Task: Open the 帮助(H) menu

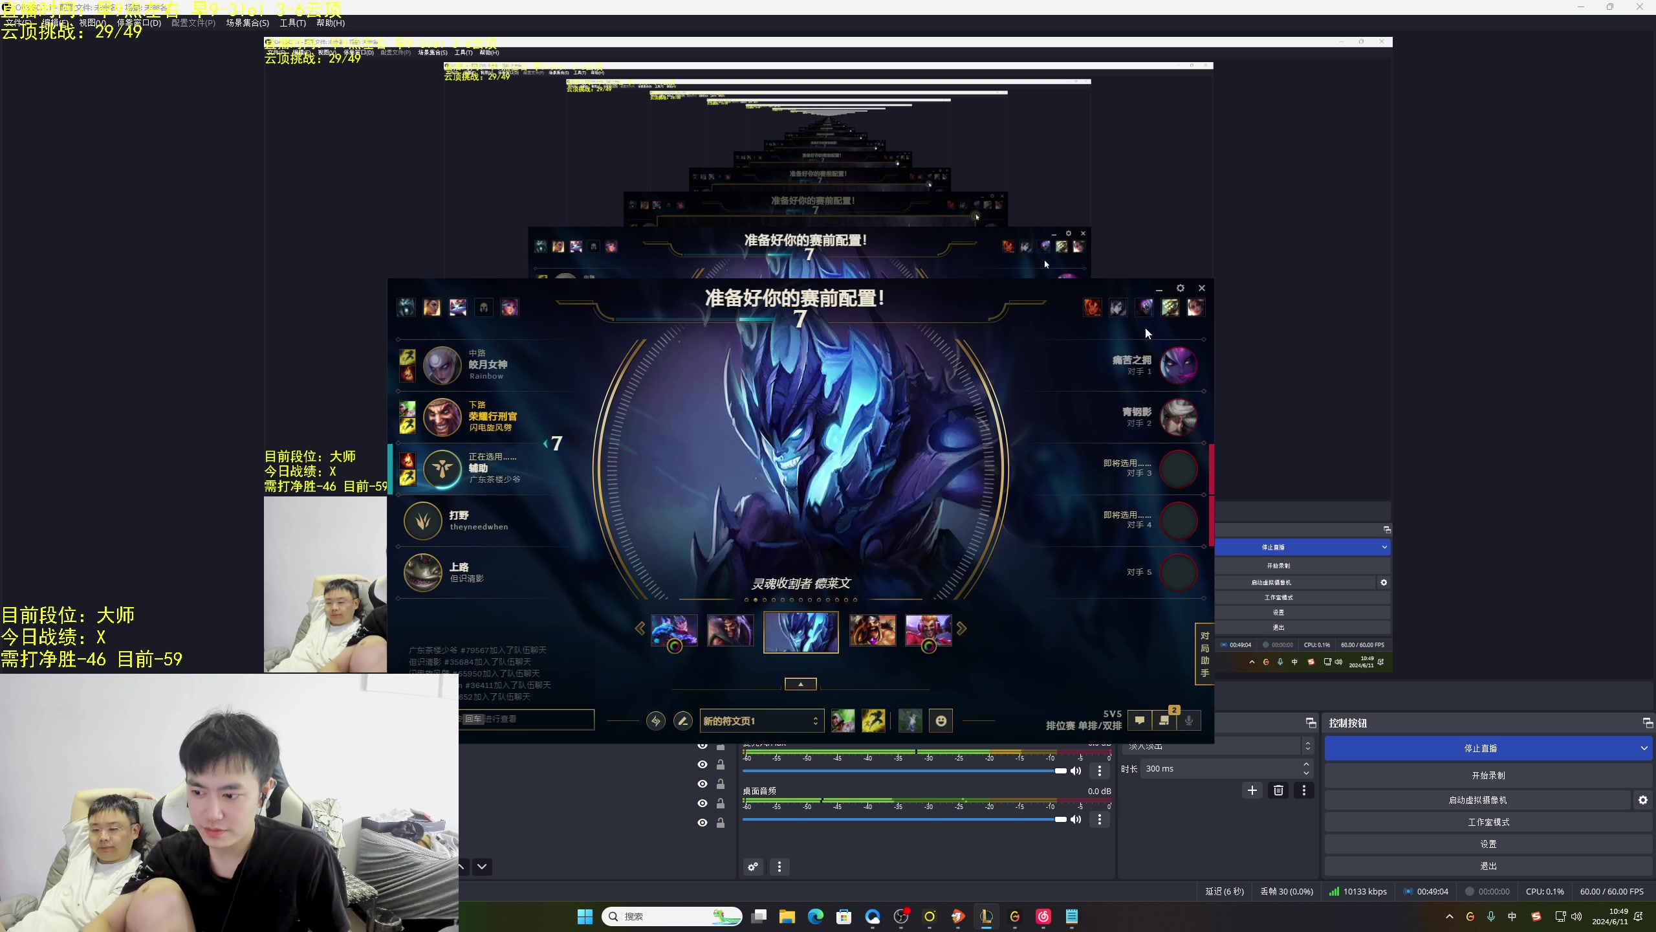Action: coord(331,23)
